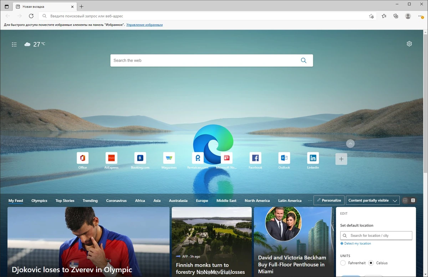Select the Europe feed tab
The image size is (428, 277).
[x=202, y=200]
